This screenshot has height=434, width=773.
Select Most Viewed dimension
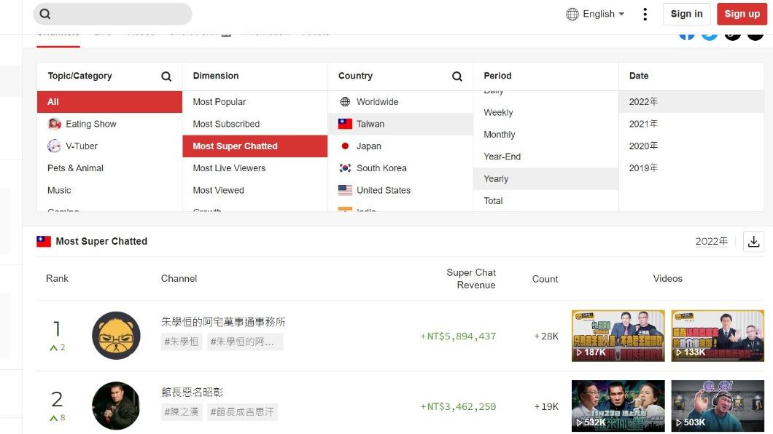[255, 191]
